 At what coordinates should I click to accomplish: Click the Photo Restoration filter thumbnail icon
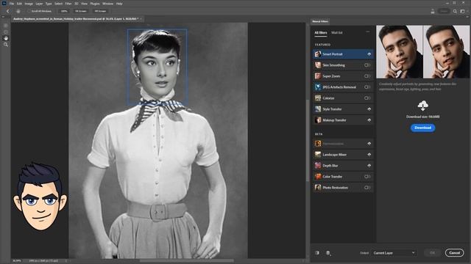point(317,188)
